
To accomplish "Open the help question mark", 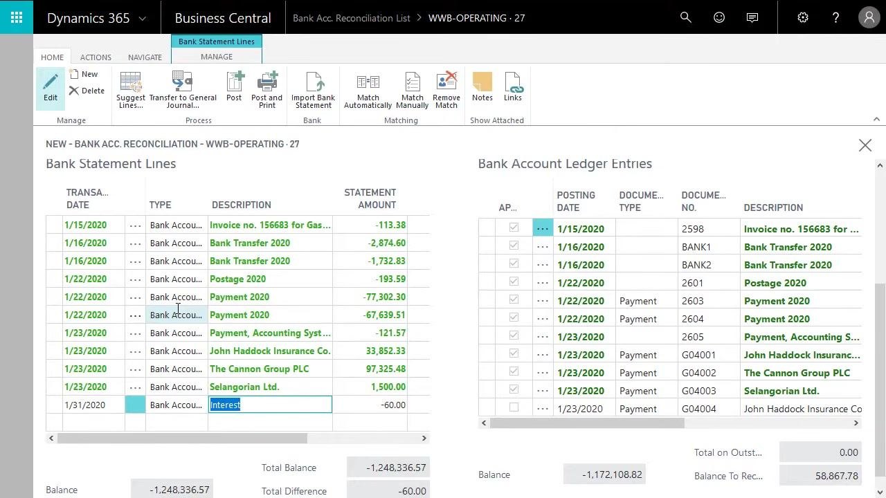I will pos(835,17).
